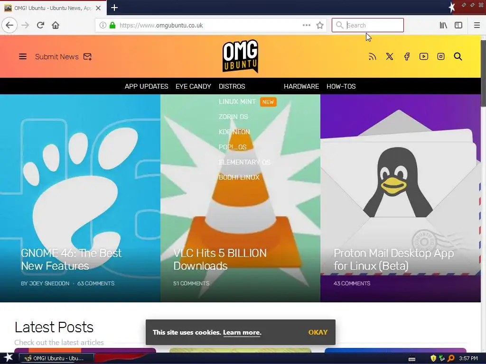Viewport: 486px width, 364px height.
Task: Open the Facebook page icon
Action: [407, 56]
